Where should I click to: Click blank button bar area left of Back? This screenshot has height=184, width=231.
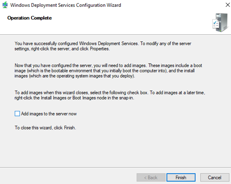pos(68,178)
